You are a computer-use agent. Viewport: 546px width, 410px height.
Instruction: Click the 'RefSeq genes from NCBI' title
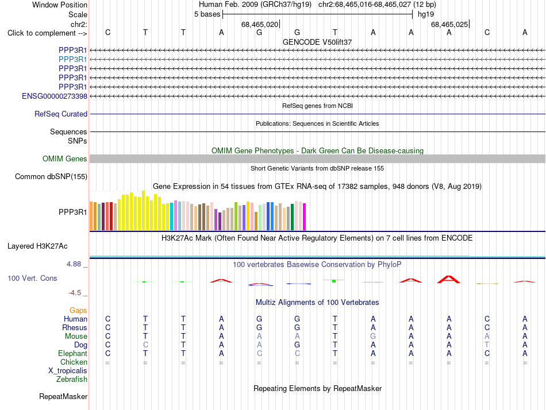tap(317, 106)
